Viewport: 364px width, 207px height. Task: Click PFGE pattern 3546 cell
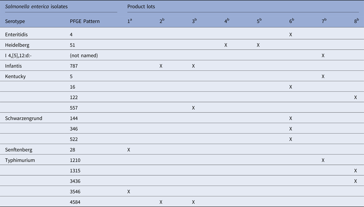click(x=75, y=192)
